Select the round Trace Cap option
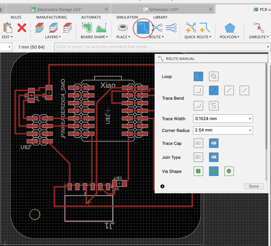 click(214, 143)
